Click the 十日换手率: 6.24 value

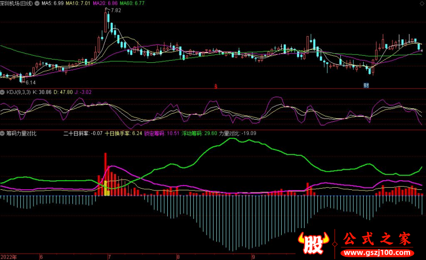[124, 133]
